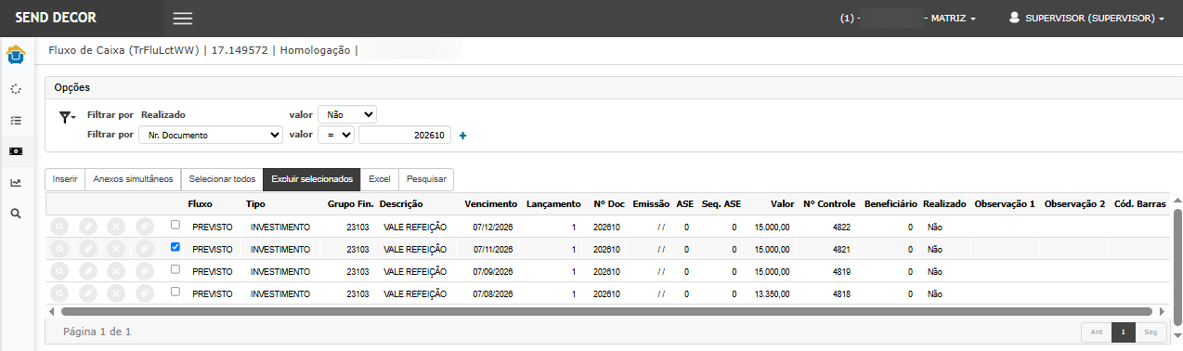Delete the row due 07/08/2026 with the X icon

tap(116, 293)
